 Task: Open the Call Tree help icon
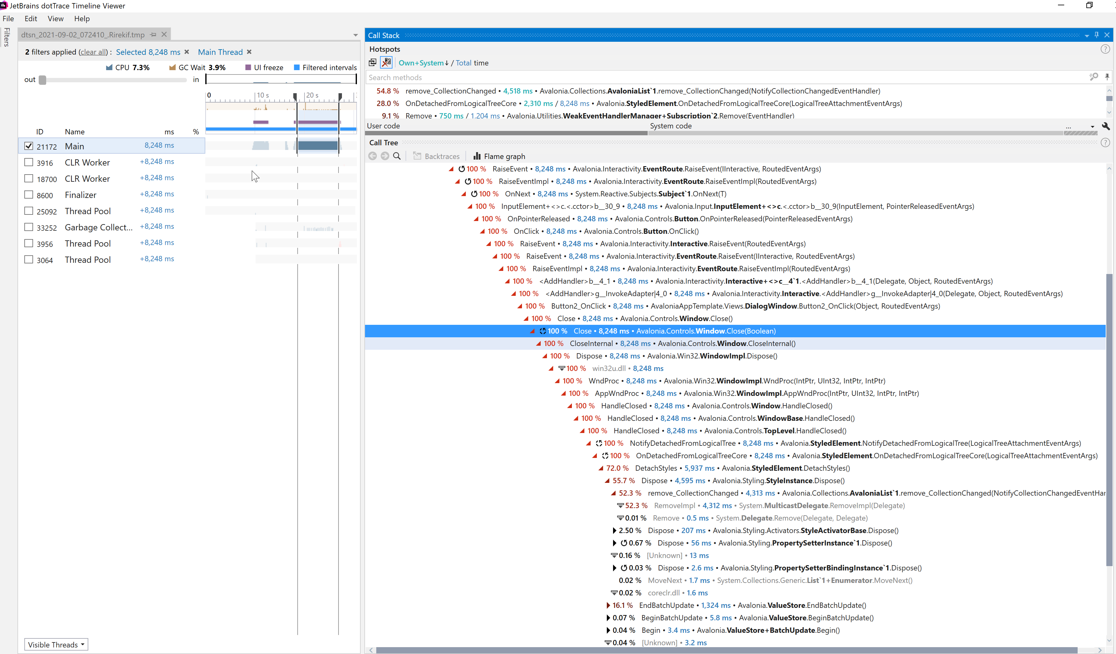pos(1105,142)
